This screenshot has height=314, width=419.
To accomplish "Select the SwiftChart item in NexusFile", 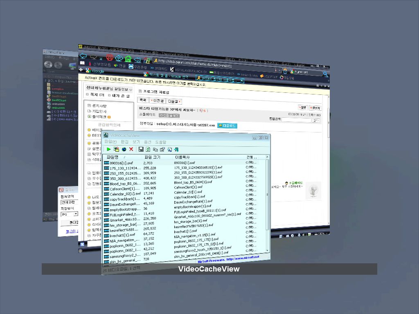I will pyautogui.click(x=59, y=100).
